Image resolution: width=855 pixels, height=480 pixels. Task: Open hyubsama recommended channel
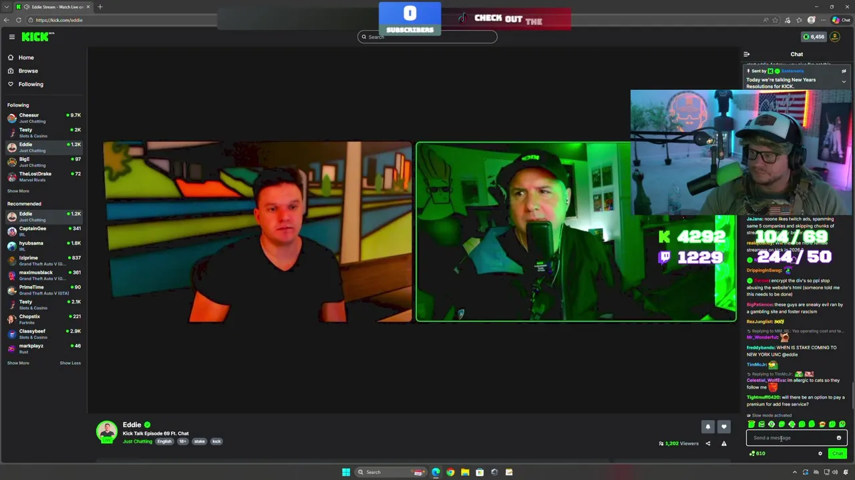[43, 246]
